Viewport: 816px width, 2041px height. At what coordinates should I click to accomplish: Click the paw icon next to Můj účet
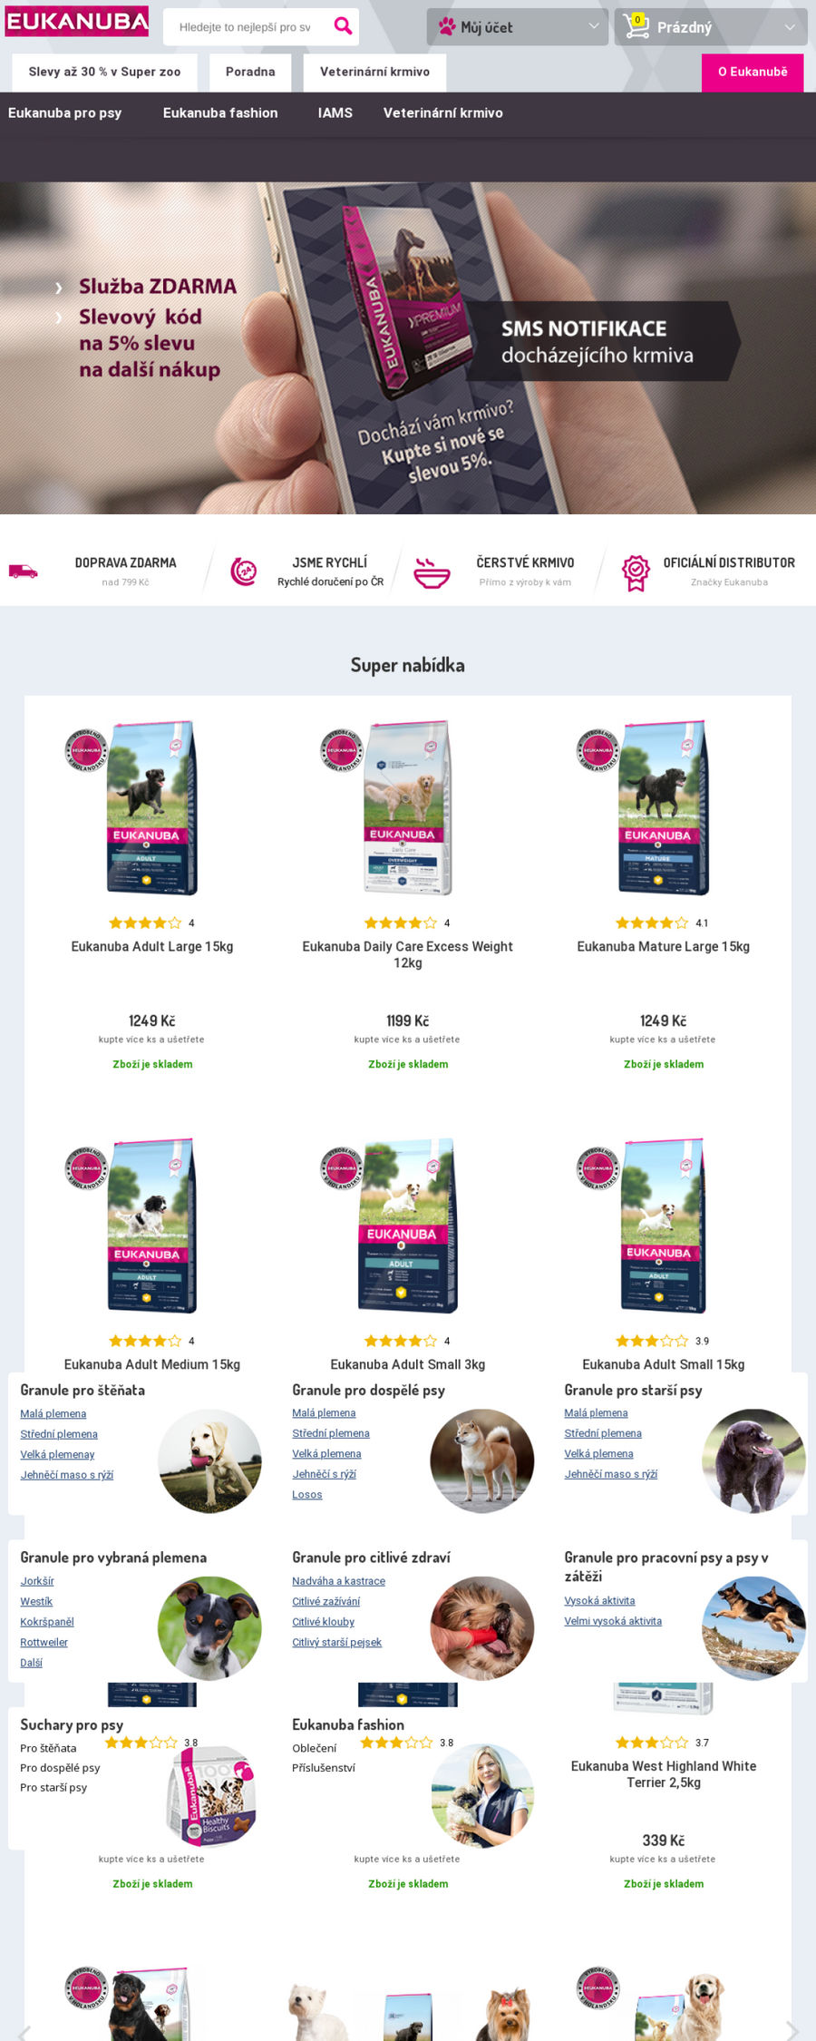coord(447,27)
